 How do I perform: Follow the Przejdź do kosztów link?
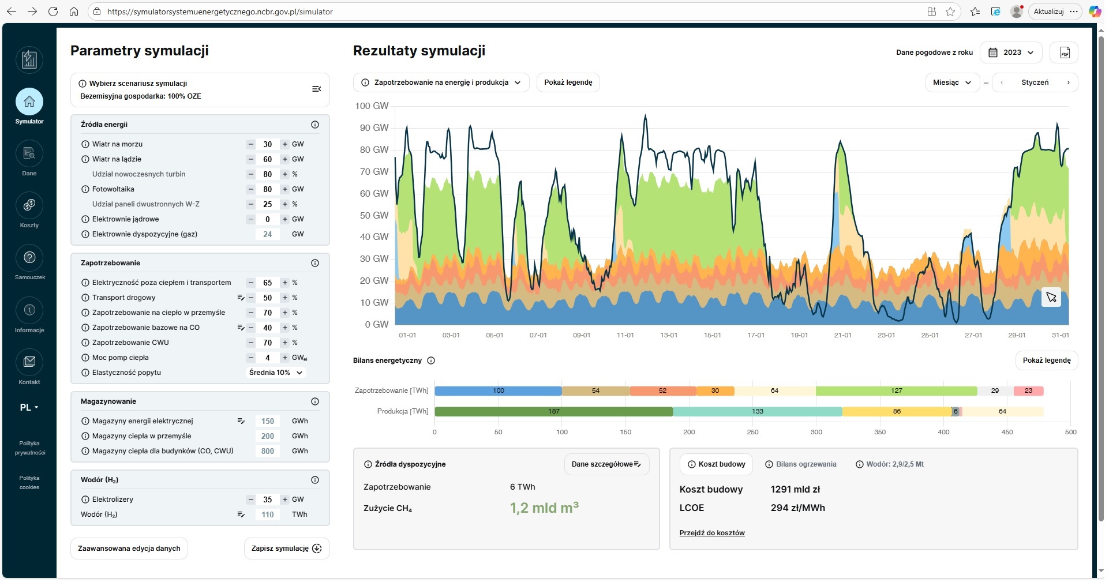(712, 532)
